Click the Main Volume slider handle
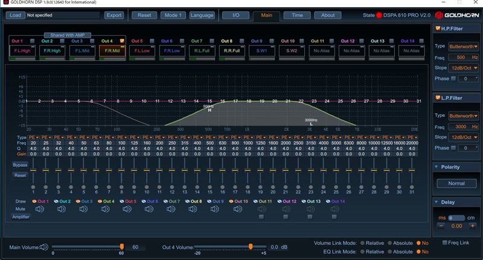This screenshot has height=260, width=483. click(x=122, y=247)
